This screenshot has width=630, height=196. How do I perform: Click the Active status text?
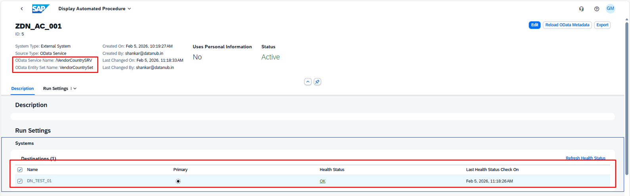click(x=271, y=57)
